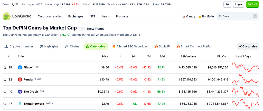Favorite Render with its star
This screenshot has height=111, width=263.
coord(5,79)
